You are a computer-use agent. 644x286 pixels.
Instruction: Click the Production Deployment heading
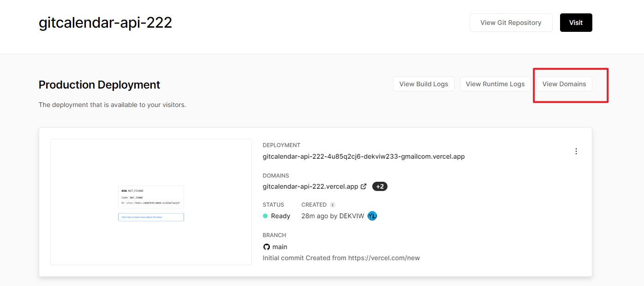[99, 85]
